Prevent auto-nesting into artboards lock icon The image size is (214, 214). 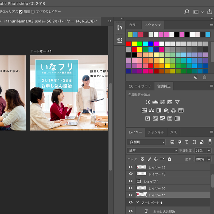click(162, 159)
